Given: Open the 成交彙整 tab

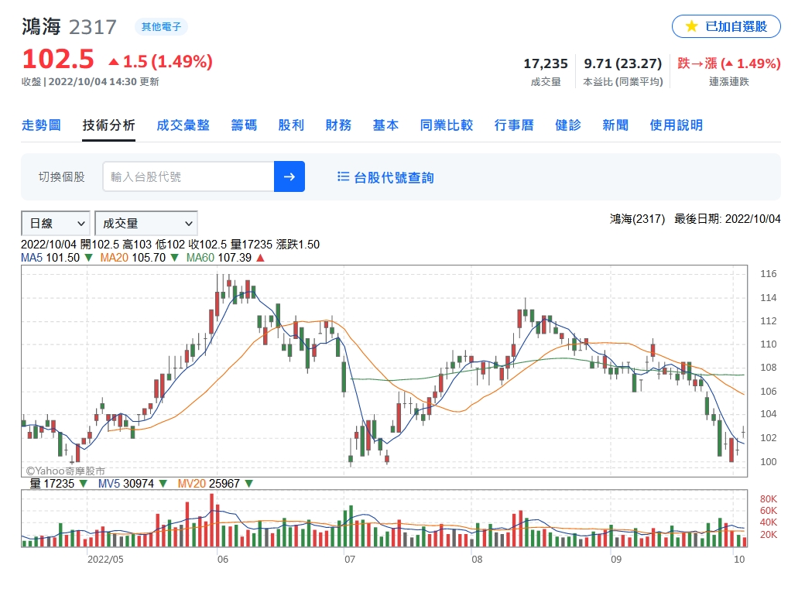Looking at the screenshot, I should point(183,125).
